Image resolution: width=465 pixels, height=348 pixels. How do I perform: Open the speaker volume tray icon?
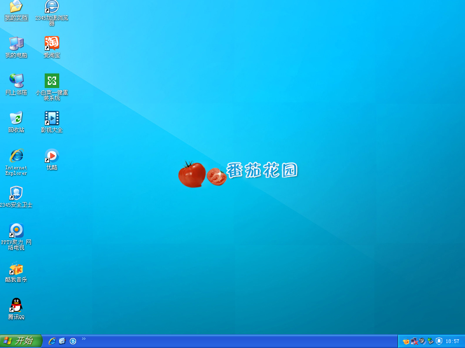pos(423,342)
